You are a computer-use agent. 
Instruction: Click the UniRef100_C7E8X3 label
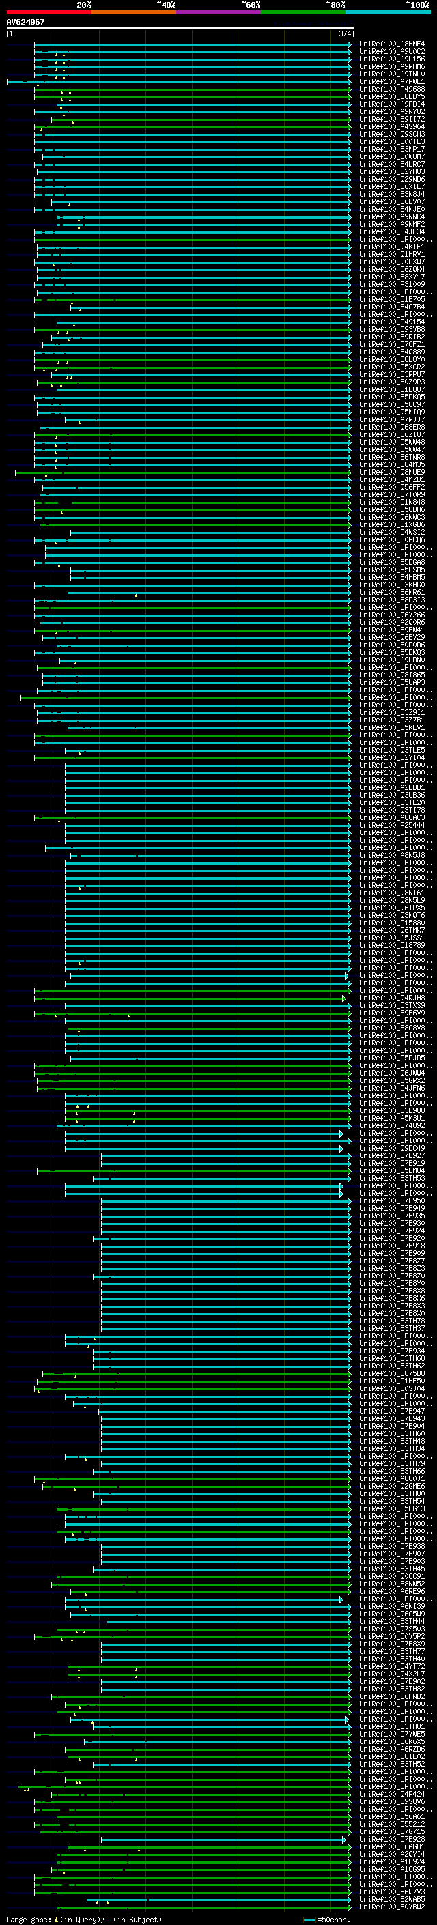tap(392, 1306)
